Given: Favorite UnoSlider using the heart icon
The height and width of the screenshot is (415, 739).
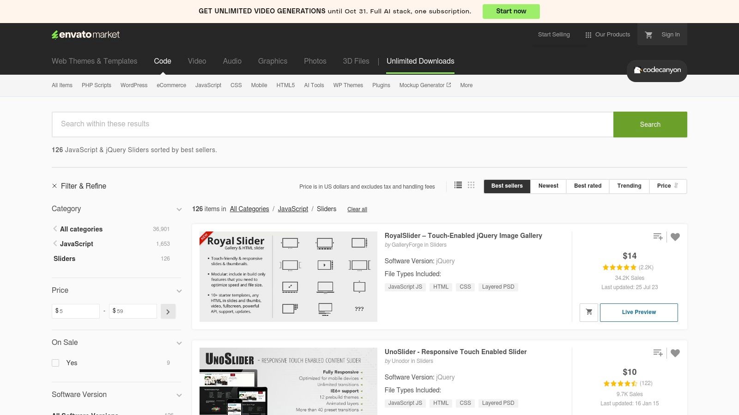Looking at the screenshot, I should pyautogui.click(x=675, y=353).
